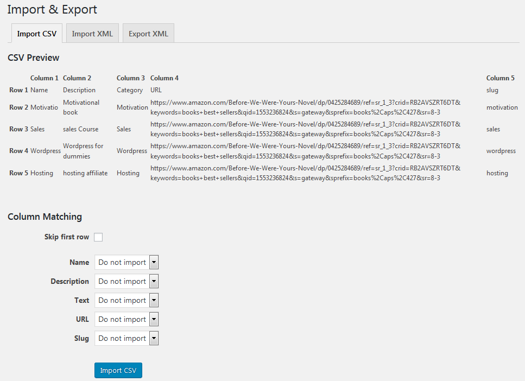The height and width of the screenshot is (381, 525).
Task: Click the Amazon URL in Row 4
Action: [x=305, y=151]
